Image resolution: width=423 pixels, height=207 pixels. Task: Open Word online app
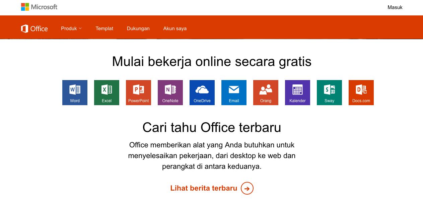point(75,92)
